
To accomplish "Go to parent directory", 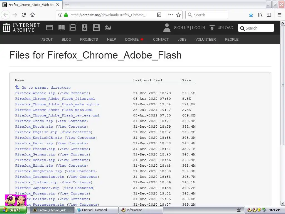I will (46, 87).
